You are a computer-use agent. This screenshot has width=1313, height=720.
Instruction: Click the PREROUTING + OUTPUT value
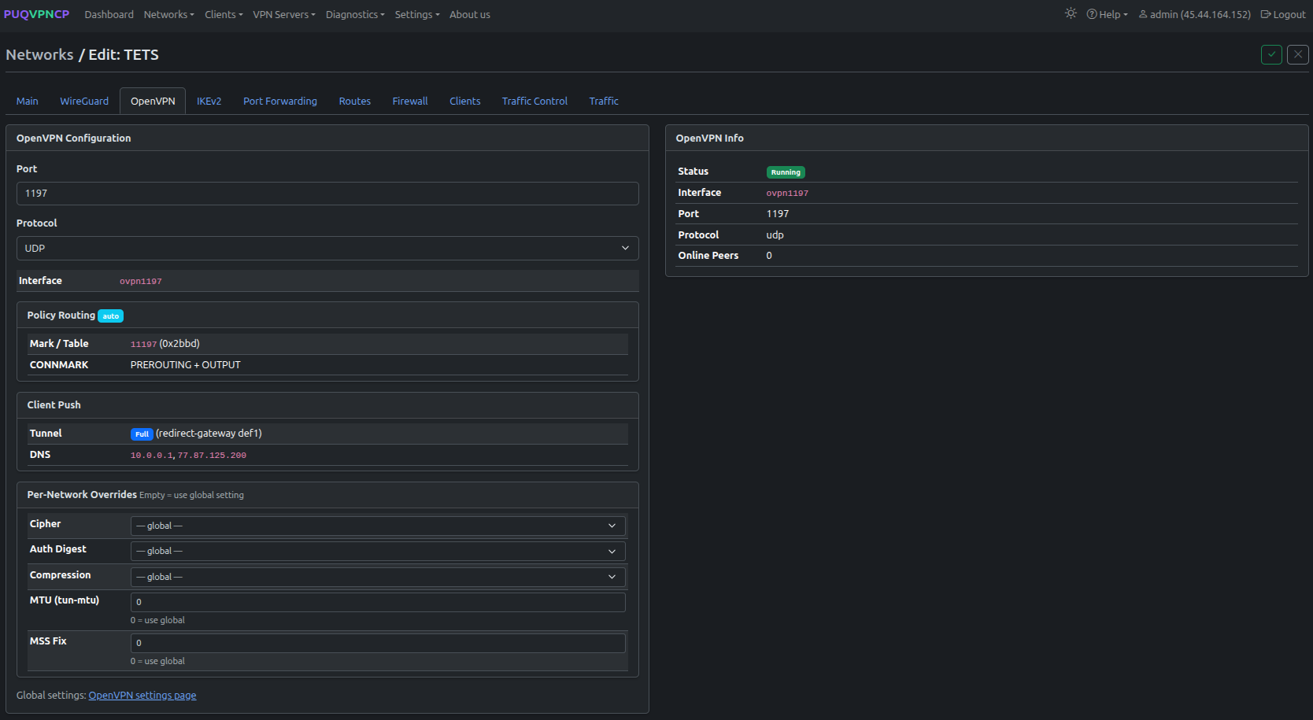click(x=186, y=365)
